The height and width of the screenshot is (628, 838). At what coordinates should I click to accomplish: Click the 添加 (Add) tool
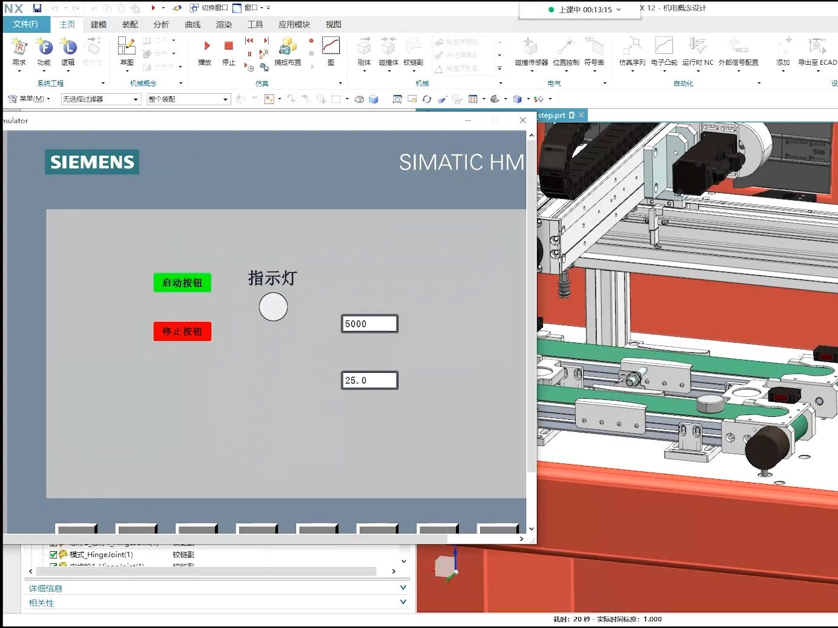(784, 53)
